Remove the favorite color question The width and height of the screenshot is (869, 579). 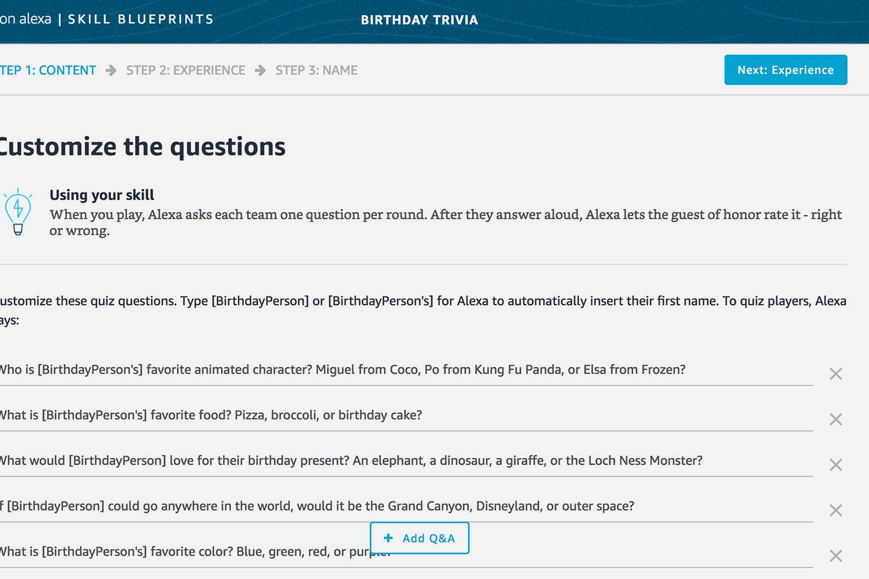click(x=835, y=556)
